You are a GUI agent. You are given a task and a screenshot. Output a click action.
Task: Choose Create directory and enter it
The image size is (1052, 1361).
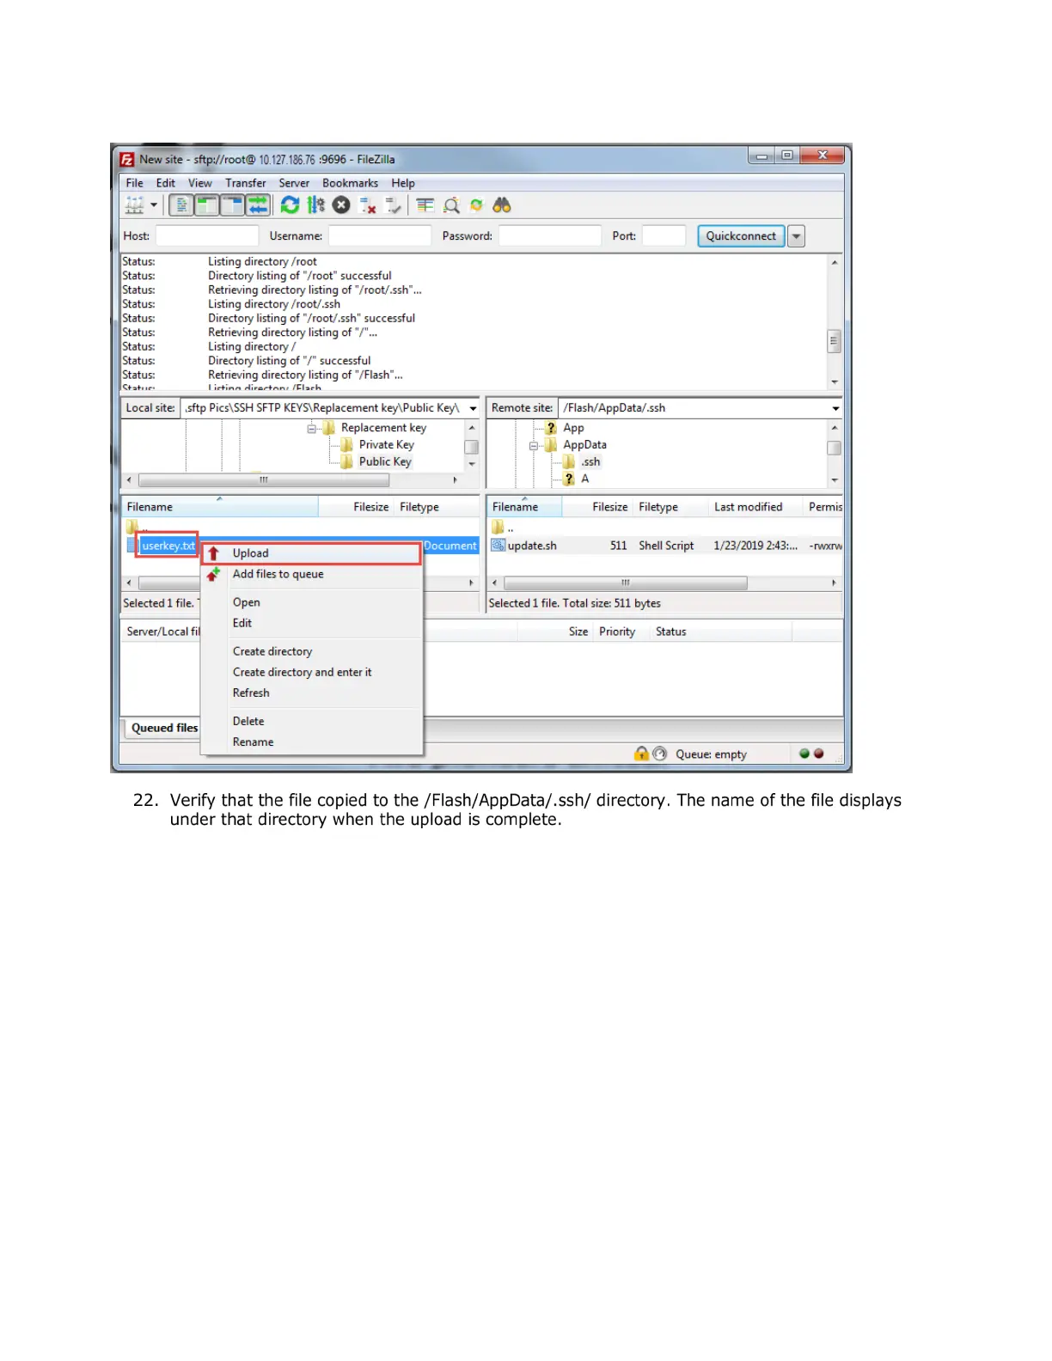coord(312,673)
